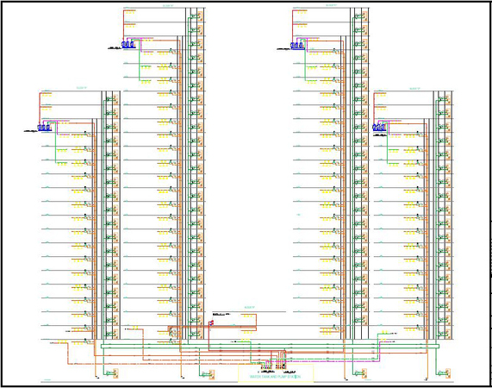This screenshot has width=492, height=388.
Task: Select blue rooftop pump set on rightmost short tower
Action: point(379,128)
